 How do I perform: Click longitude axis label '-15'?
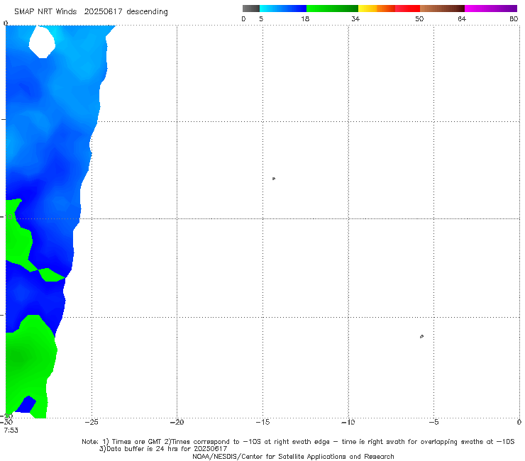(x=262, y=422)
